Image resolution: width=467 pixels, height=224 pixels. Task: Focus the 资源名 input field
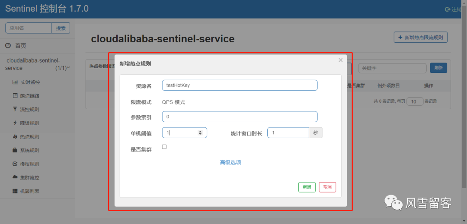click(240, 85)
